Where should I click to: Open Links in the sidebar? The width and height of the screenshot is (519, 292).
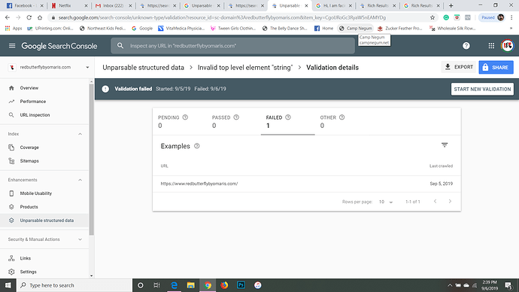tap(44, 258)
